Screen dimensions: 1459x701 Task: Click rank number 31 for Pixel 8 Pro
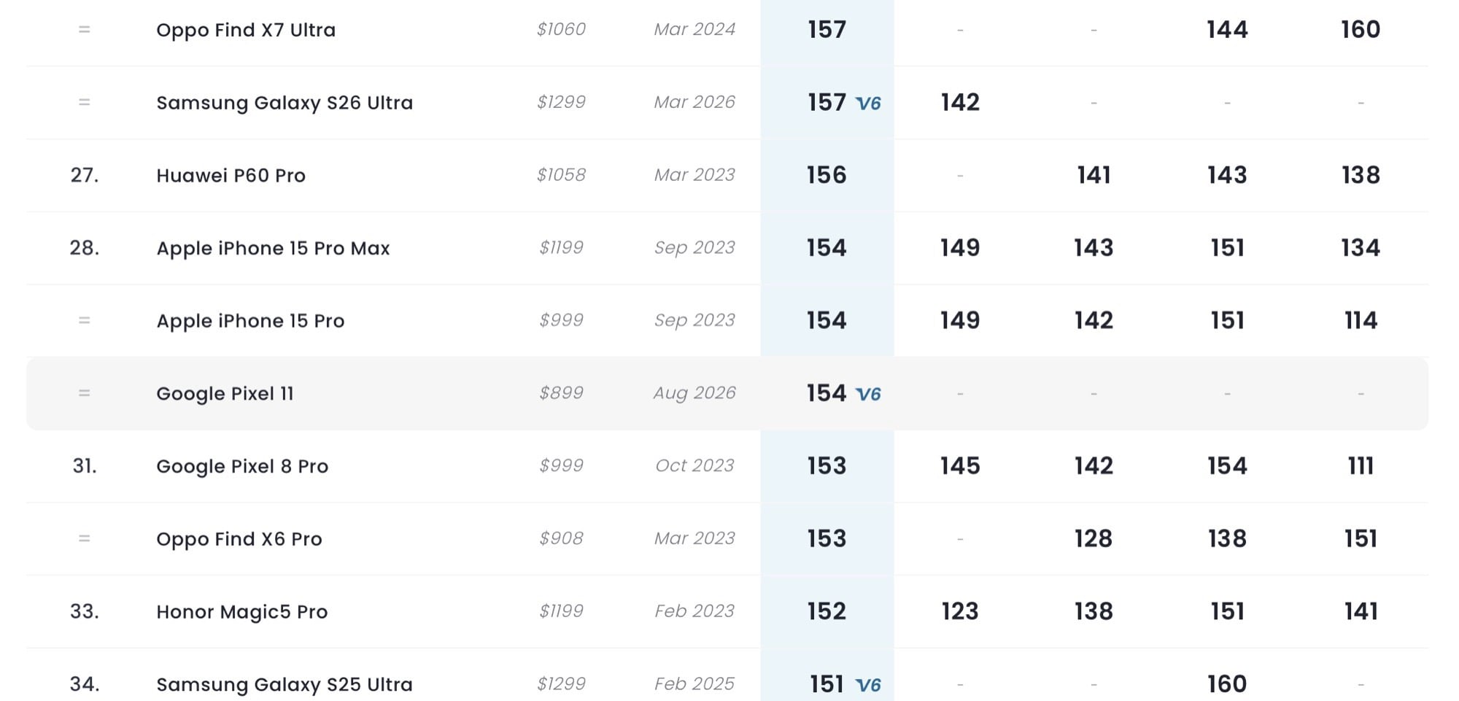pyautogui.click(x=85, y=465)
